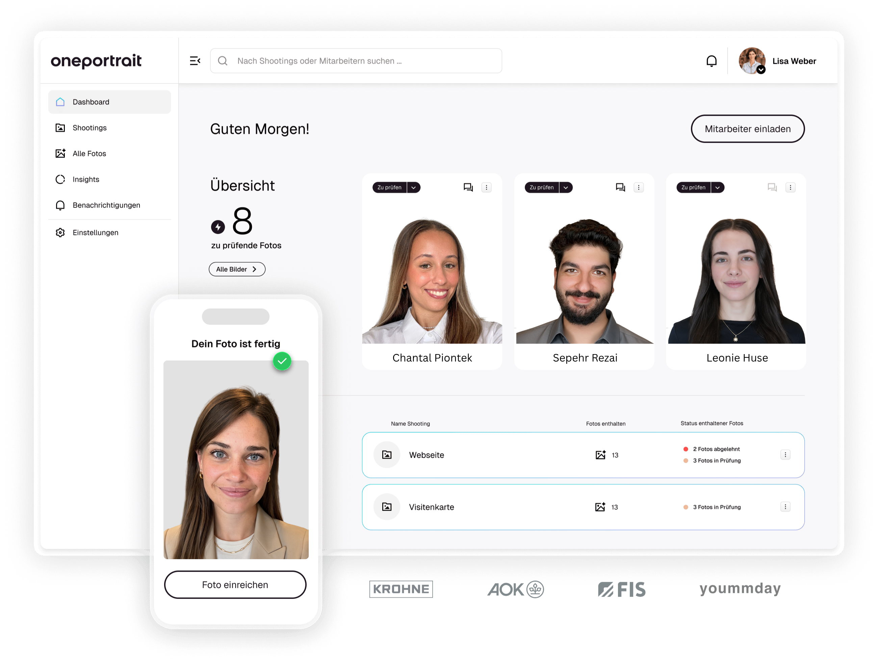Click the folder icon in the Visitenkarte row
The height and width of the screenshot is (663, 878).
pyautogui.click(x=387, y=507)
